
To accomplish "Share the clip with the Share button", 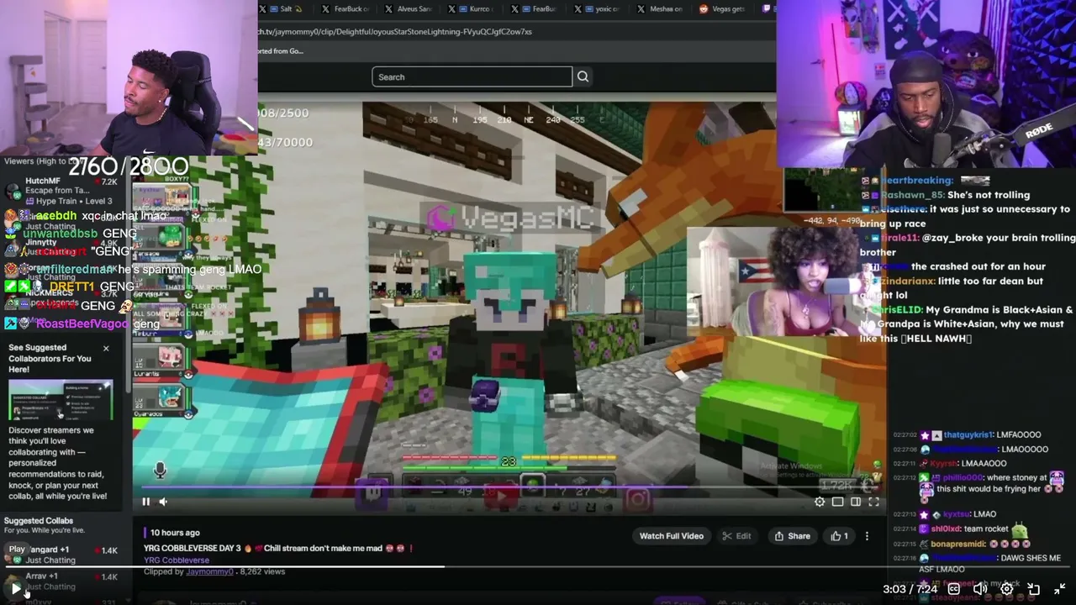I will [792, 536].
